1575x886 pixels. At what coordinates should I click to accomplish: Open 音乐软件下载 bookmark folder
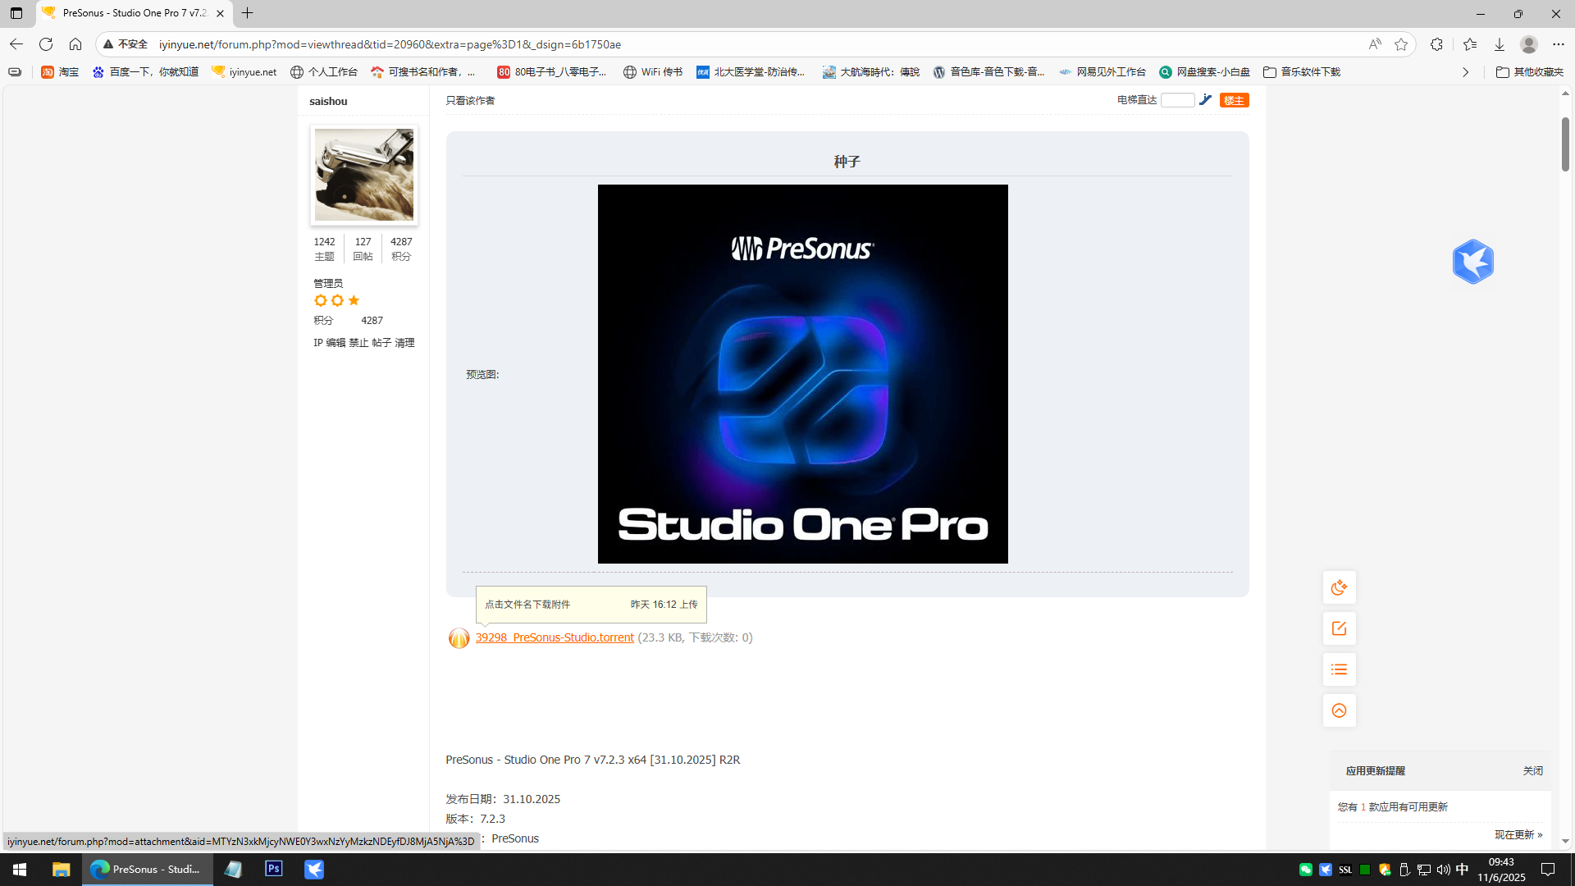coord(1302,72)
